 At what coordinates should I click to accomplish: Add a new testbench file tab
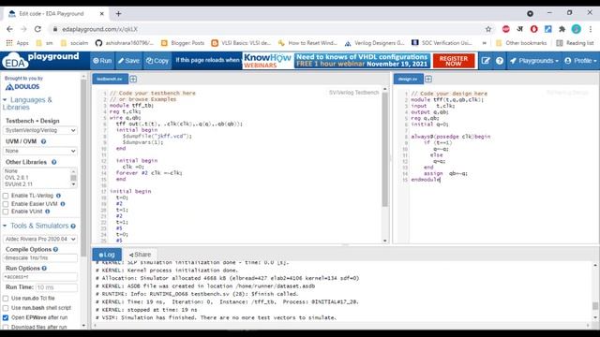(x=133, y=79)
